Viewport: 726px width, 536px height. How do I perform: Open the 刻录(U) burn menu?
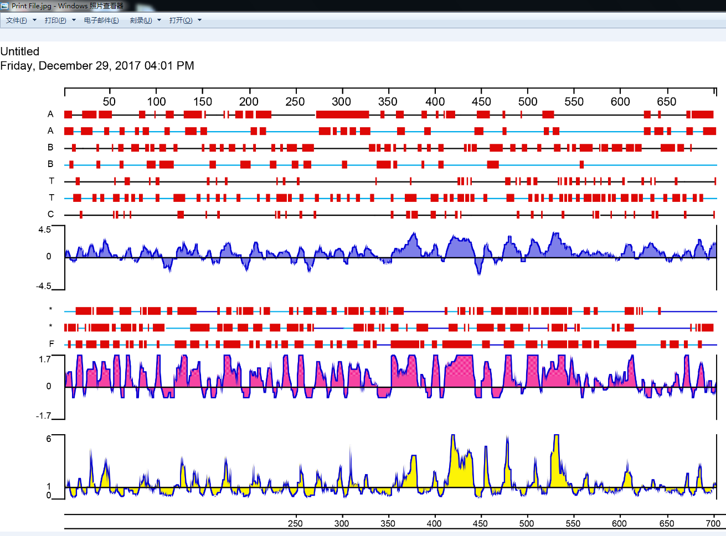pyautogui.click(x=141, y=20)
